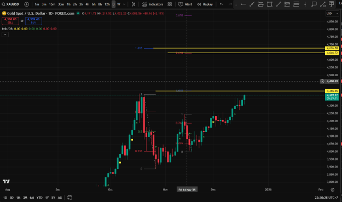Click the green market status dot
This screenshot has width=342, height=202.
point(78,13)
